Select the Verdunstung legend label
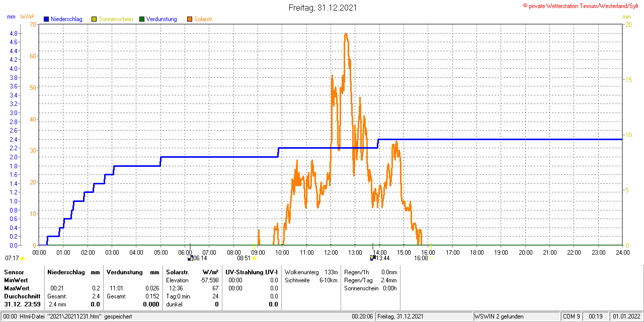 pyautogui.click(x=162, y=19)
